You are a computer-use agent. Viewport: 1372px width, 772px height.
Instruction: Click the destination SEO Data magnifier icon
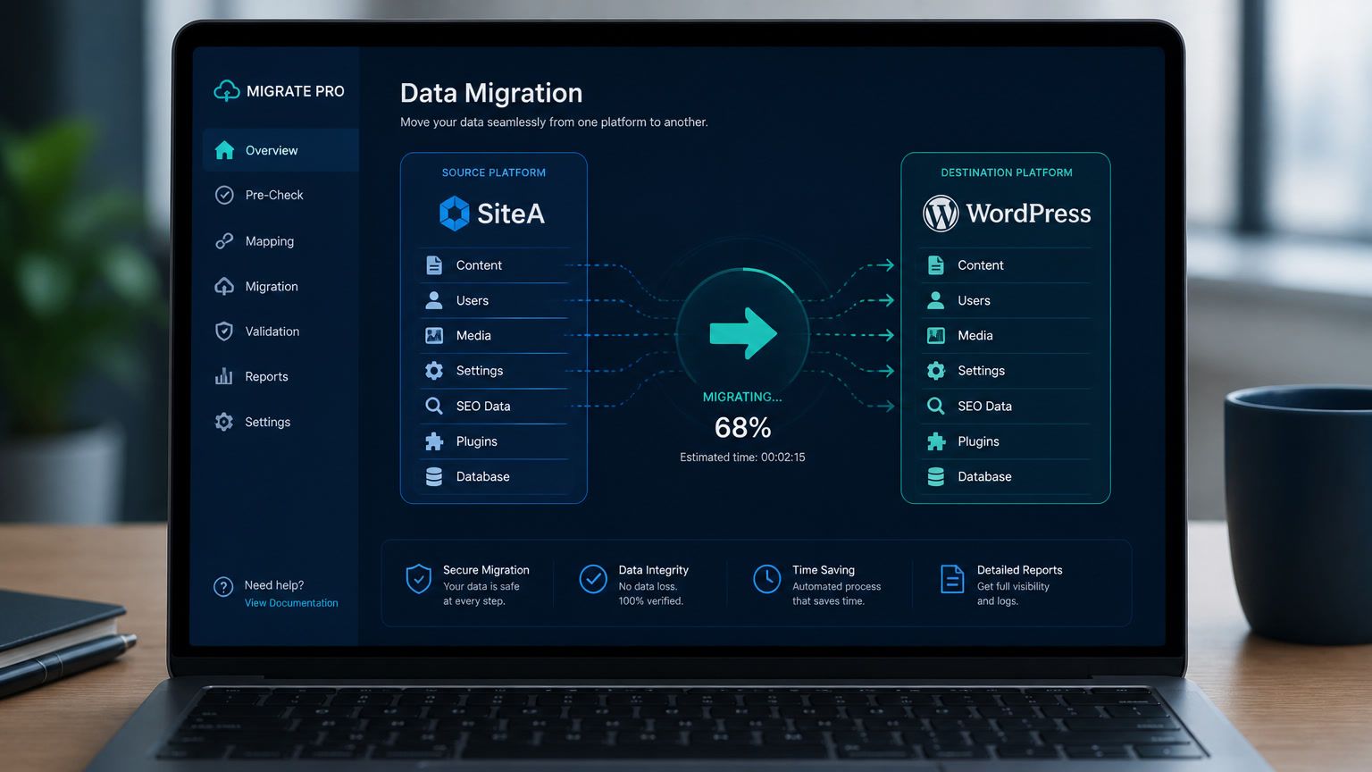pyautogui.click(x=936, y=406)
